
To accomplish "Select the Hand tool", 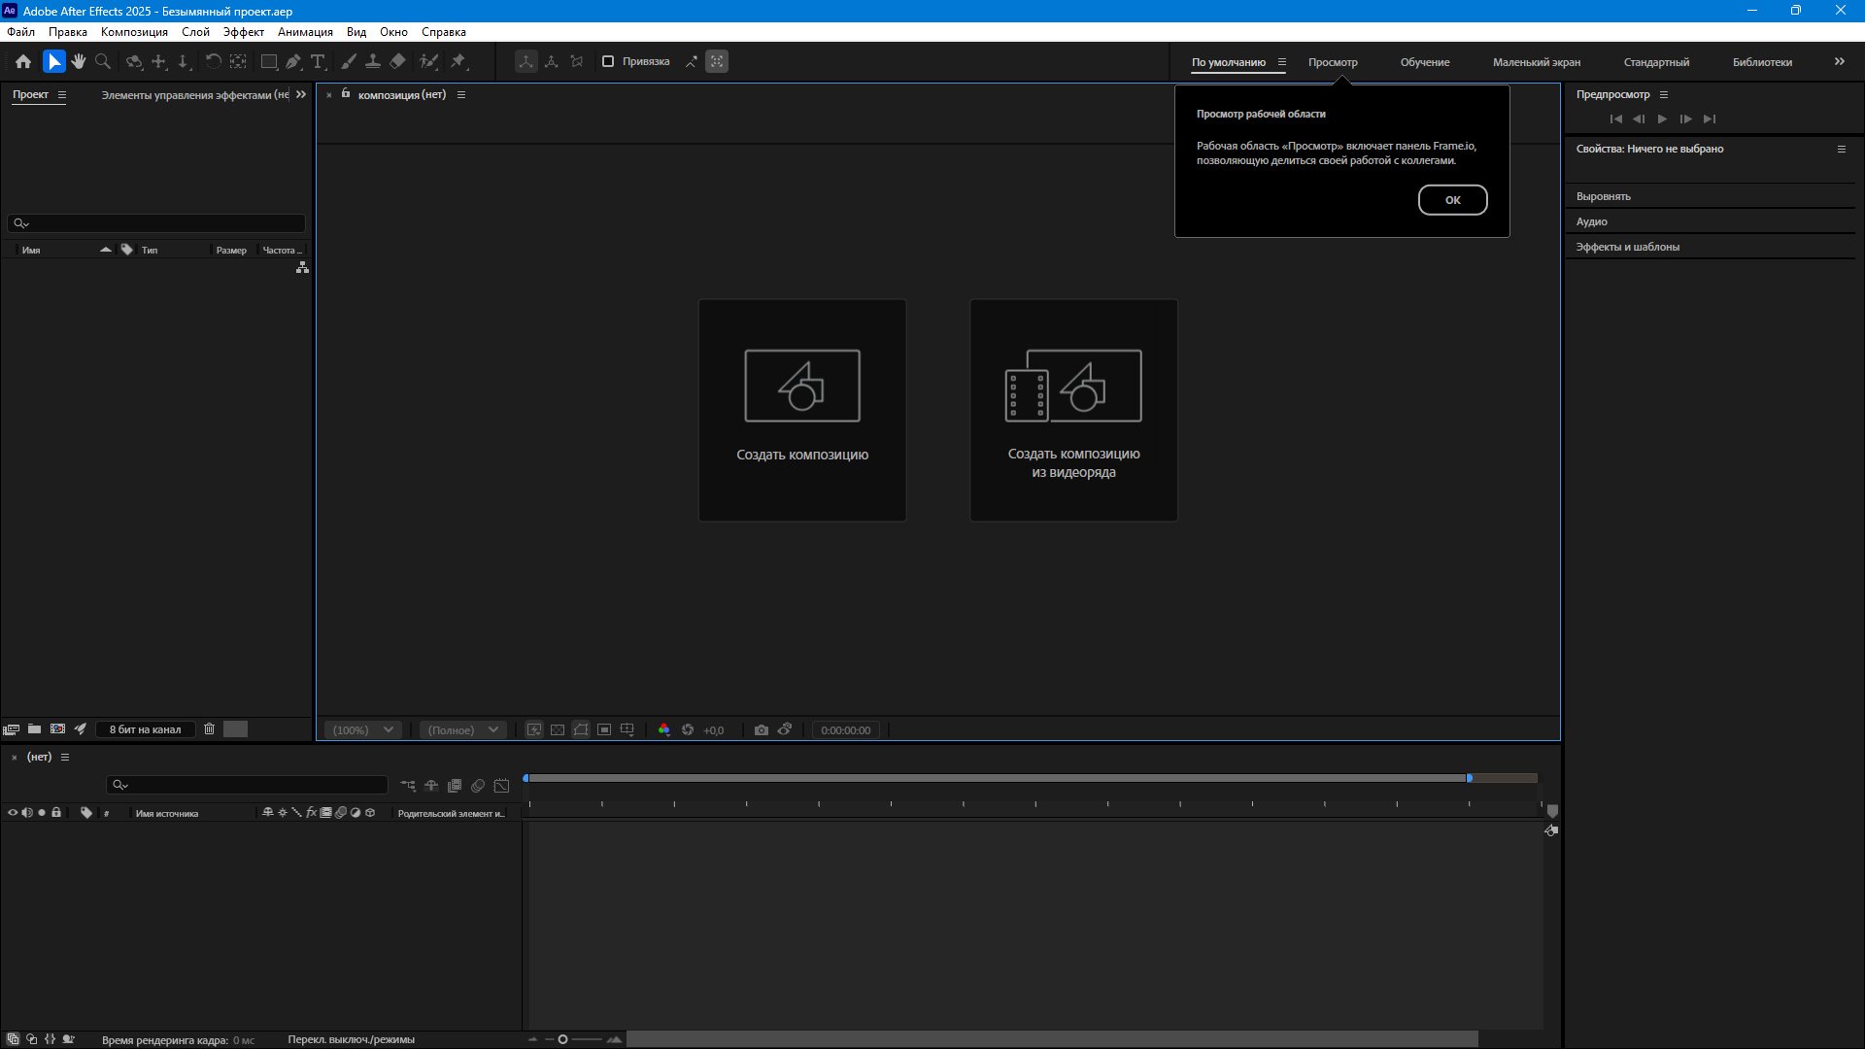I will [79, 61].
